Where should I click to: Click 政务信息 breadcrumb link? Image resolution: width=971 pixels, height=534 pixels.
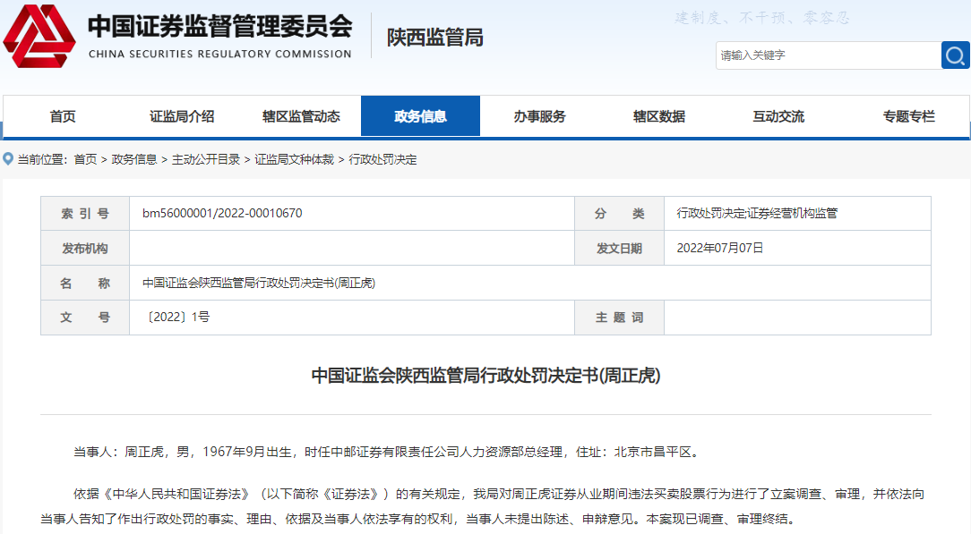coord(134,159)
